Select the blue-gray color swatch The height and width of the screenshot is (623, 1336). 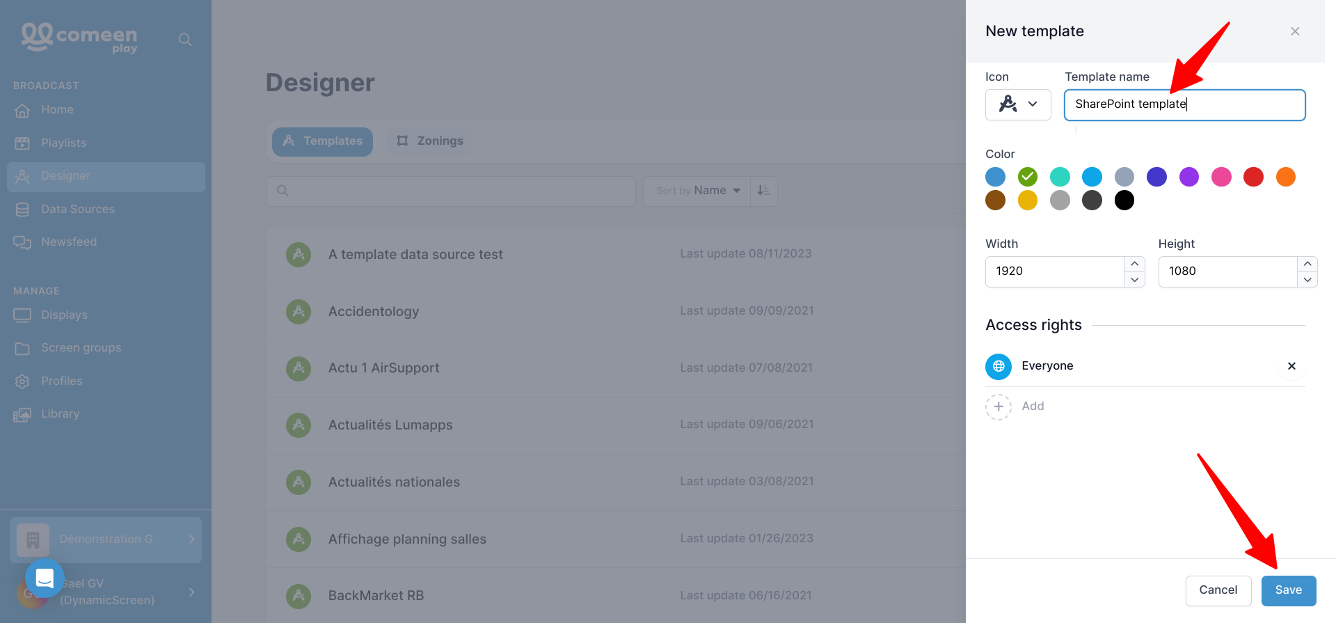[x=1124, y=177]
